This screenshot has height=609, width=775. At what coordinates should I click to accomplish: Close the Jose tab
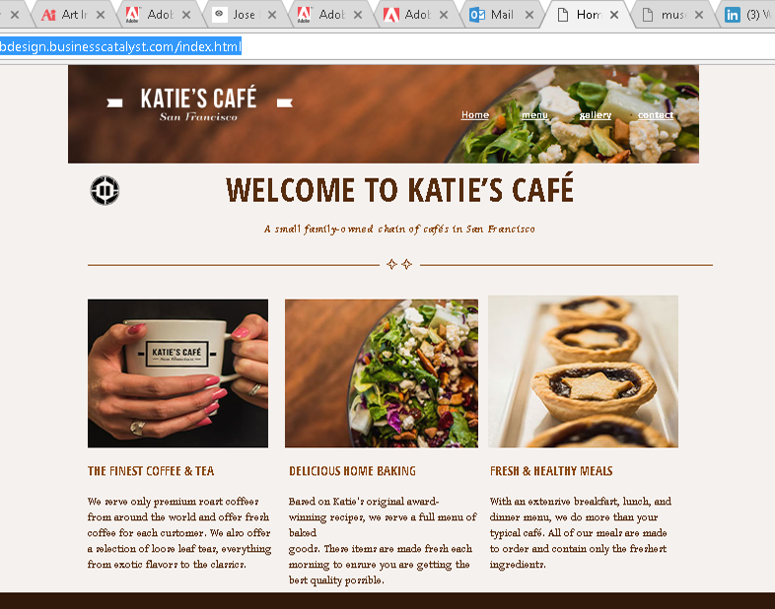coord(272,15)
